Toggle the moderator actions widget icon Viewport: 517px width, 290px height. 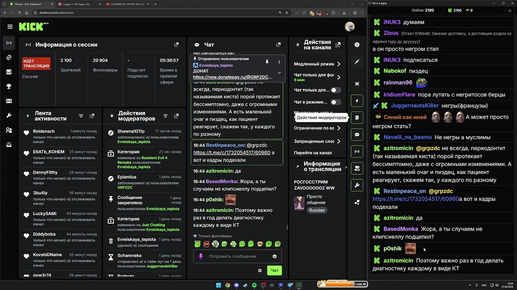[x=357, y=118]
